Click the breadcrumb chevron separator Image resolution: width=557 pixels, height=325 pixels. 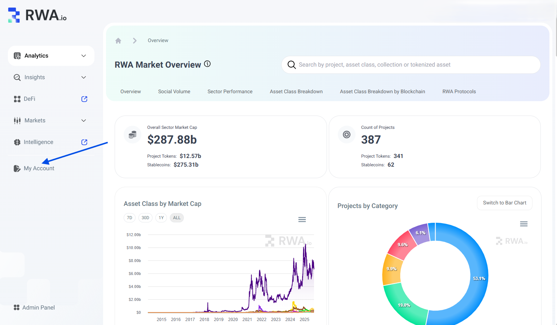coord(135,41)
